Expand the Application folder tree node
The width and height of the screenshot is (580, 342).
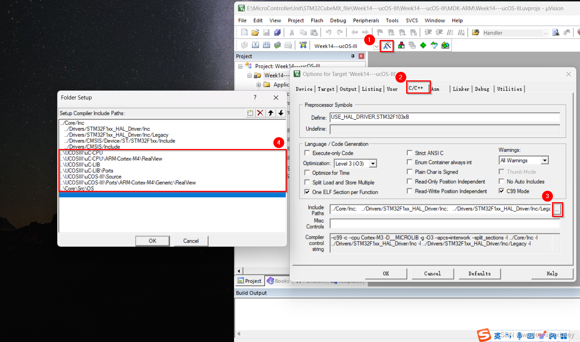pyautogui.click(x=259, y=85)
